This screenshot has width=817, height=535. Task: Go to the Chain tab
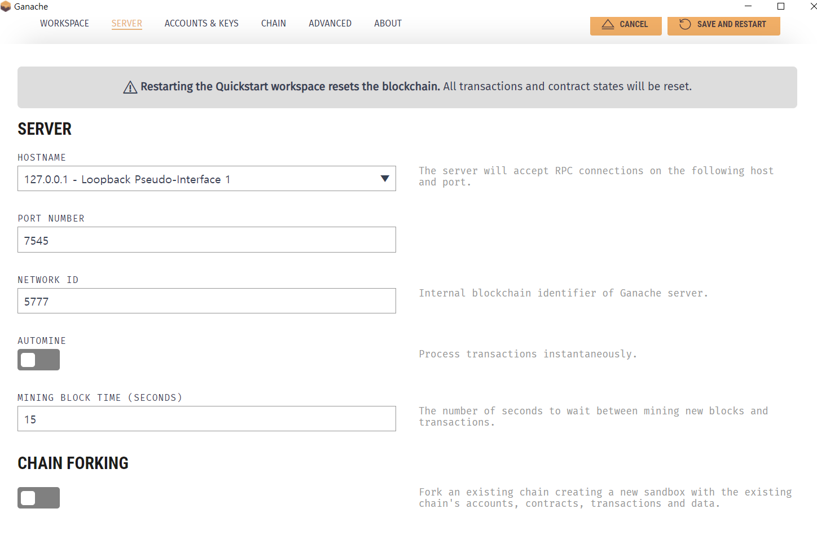[x=274, y=23]
